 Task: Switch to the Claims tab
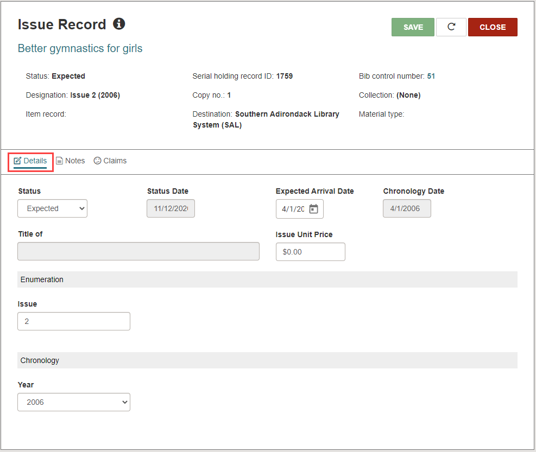point(110,161)
